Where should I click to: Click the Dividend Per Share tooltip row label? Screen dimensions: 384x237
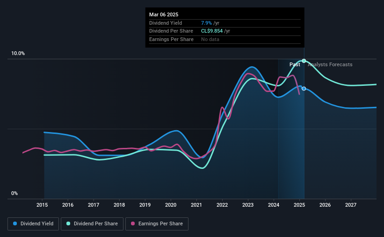pyautogui.click(x=171, y=31)
